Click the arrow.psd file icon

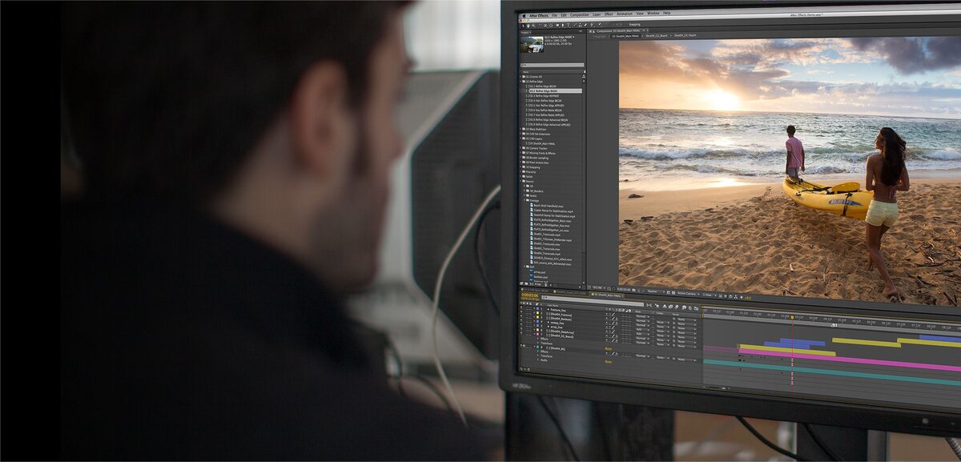pos(532,271)
